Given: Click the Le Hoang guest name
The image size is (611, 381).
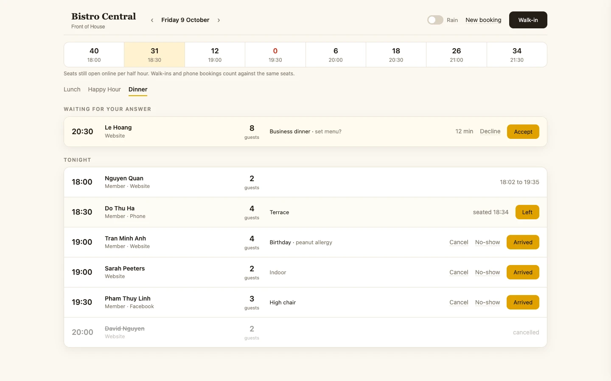Looking at the screenshot, I should tap(118, 127).
